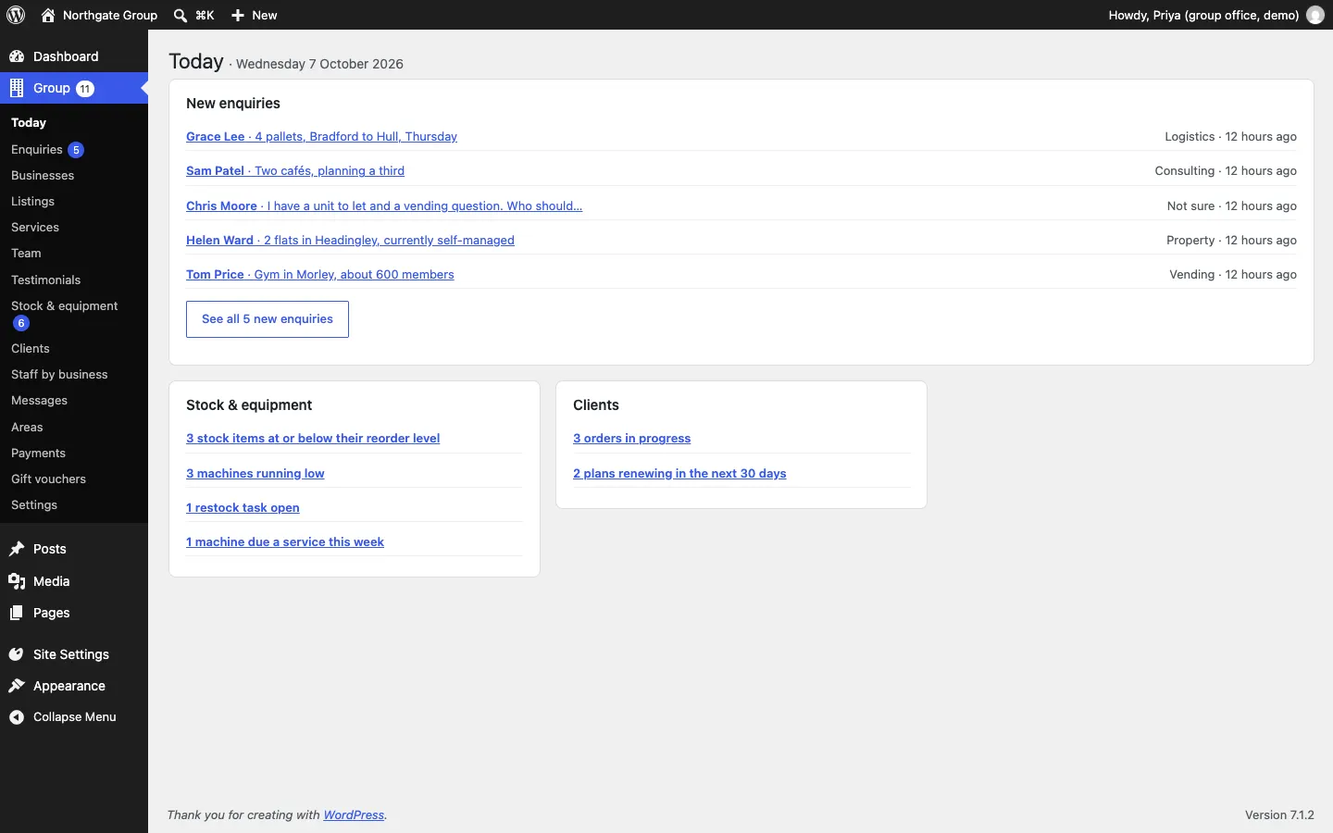The image size is (1333, 833).
Task: Open Grace Lee's pallets enquiry link
Action: [x=321, y=136]
